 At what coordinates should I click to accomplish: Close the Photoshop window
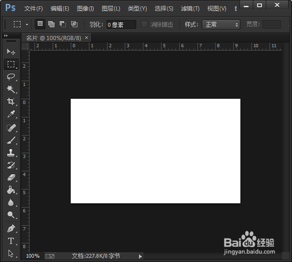click(x=277, y=5)
